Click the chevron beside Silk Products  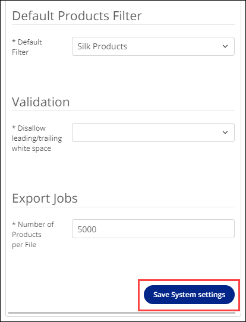(225, 46)
